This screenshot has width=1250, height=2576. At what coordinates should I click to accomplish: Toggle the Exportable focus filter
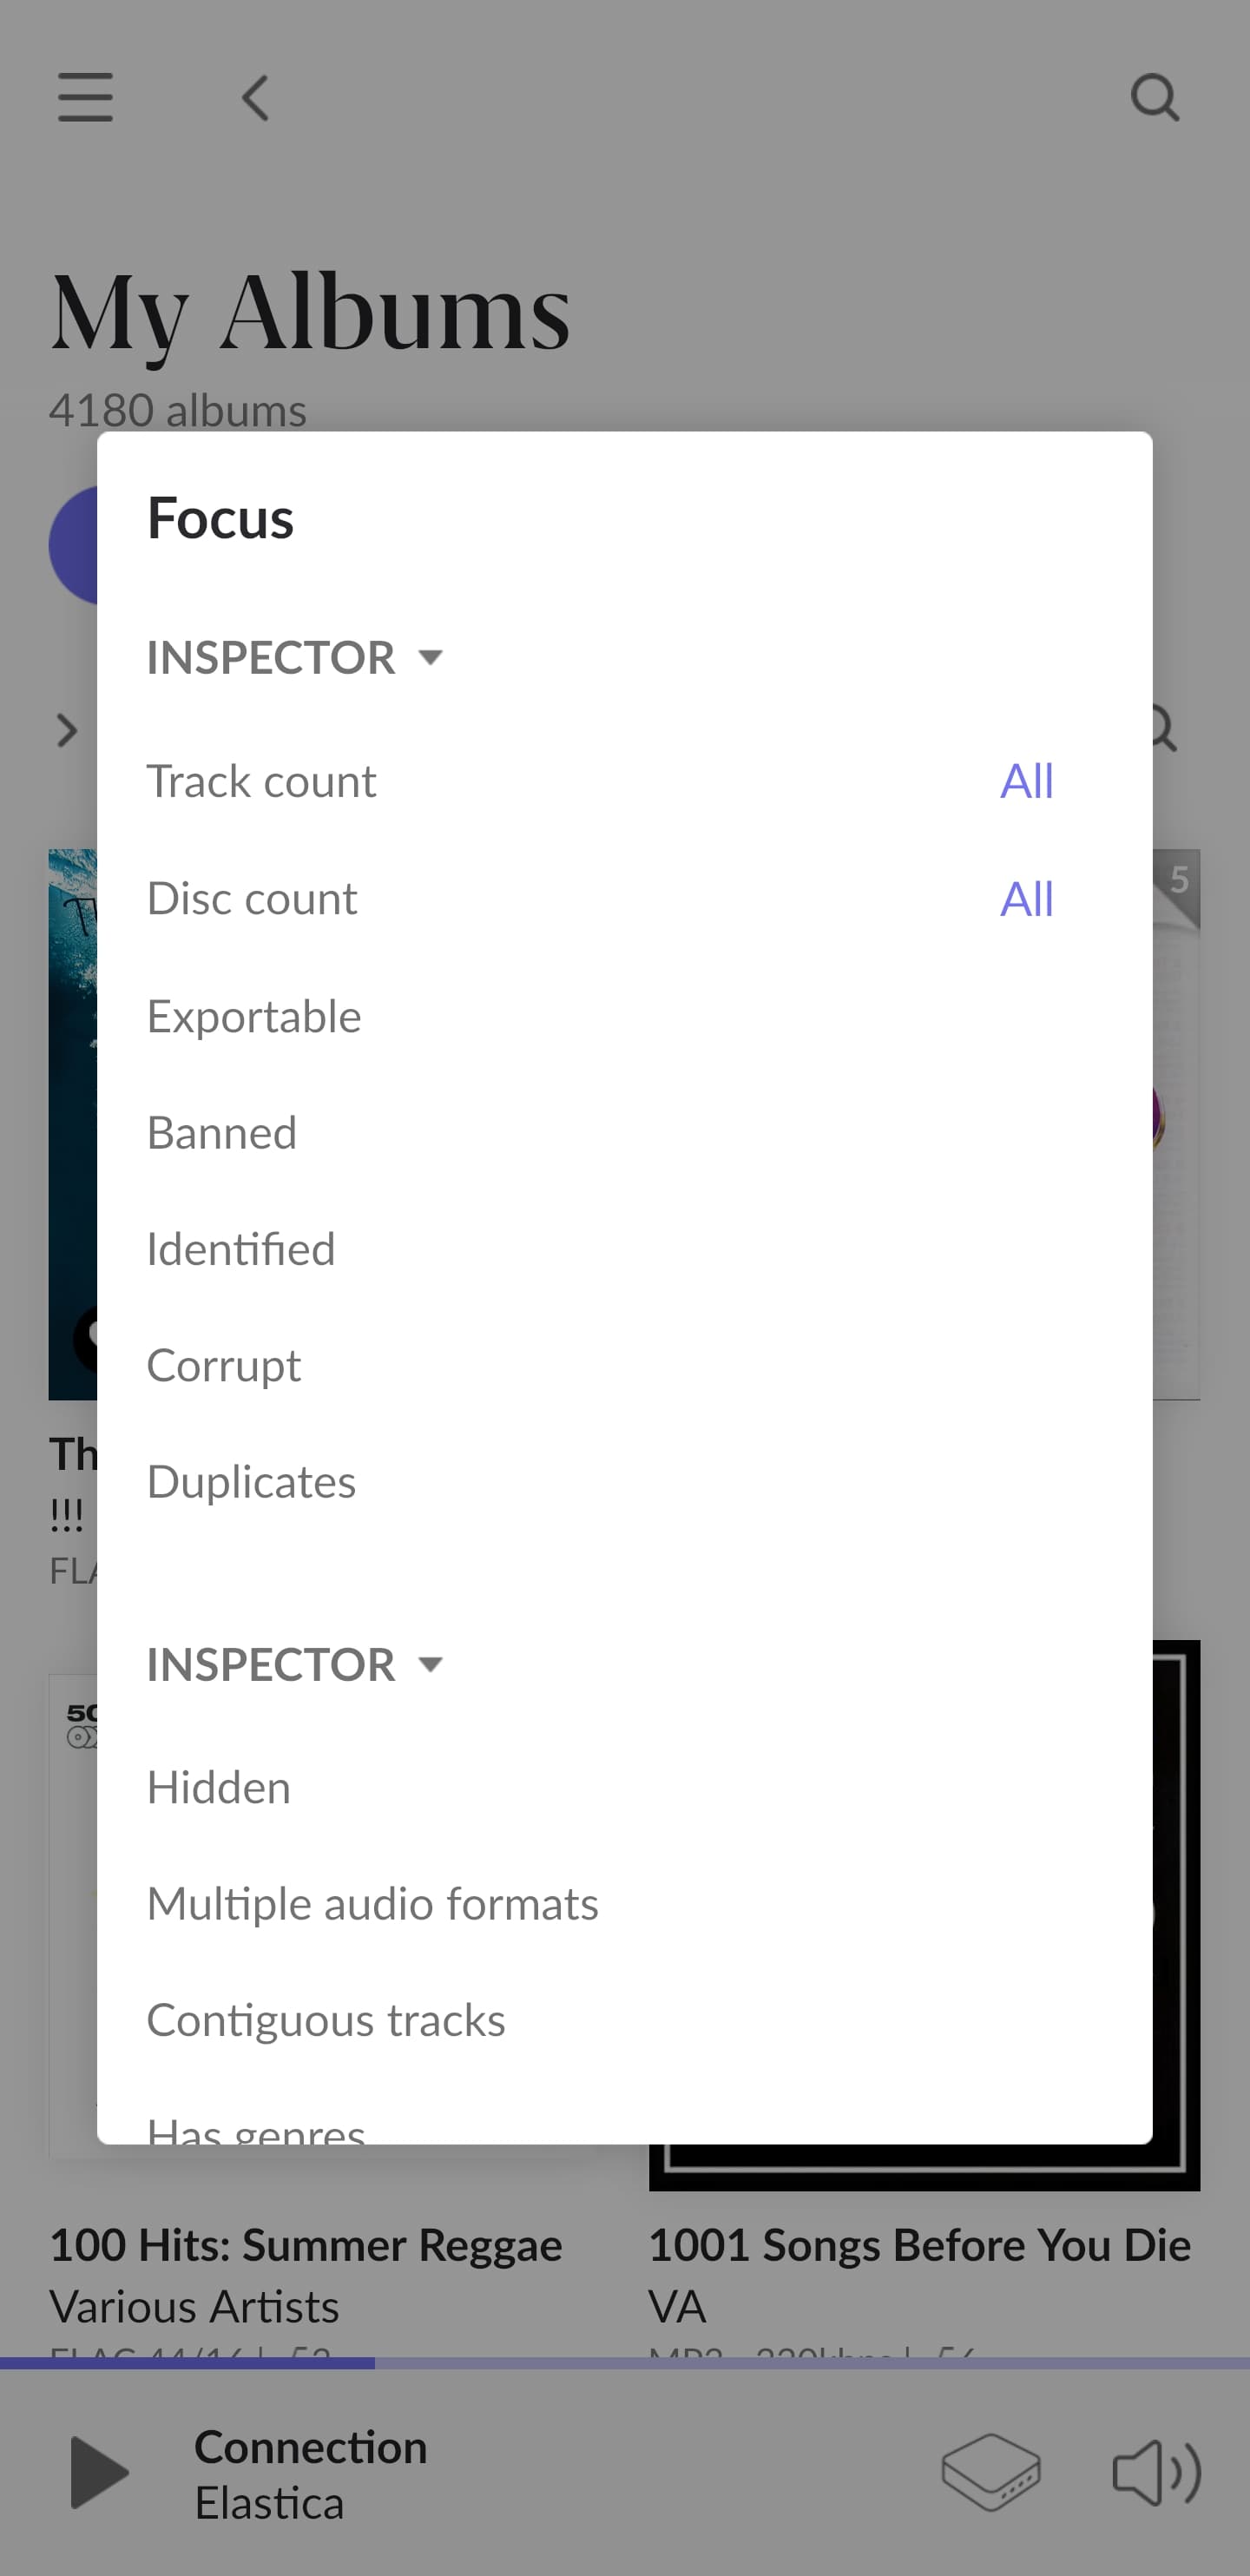pyautogui.click(x=624, y=1016)
